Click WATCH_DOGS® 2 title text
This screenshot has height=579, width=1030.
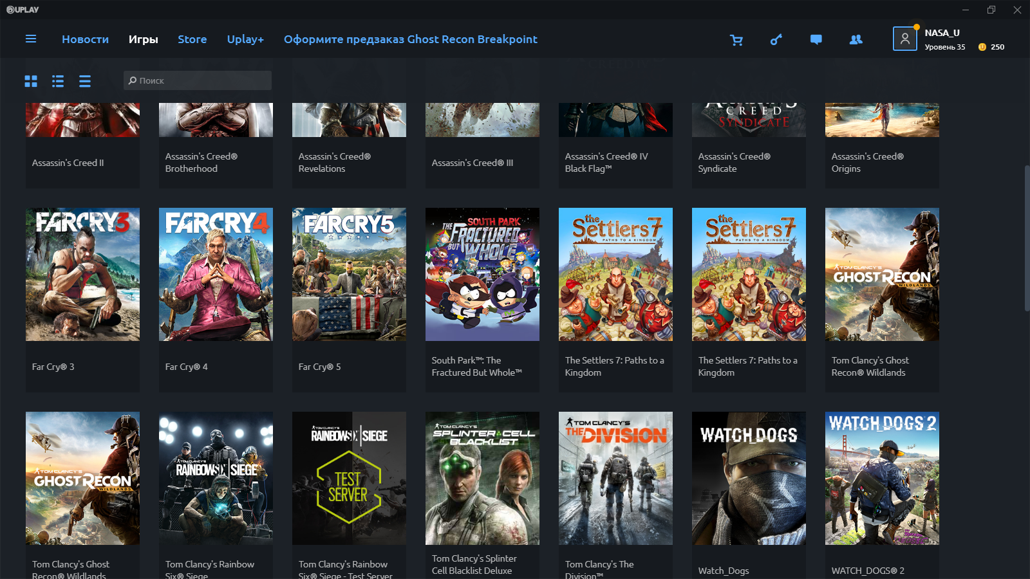click(x=868, y=571)
